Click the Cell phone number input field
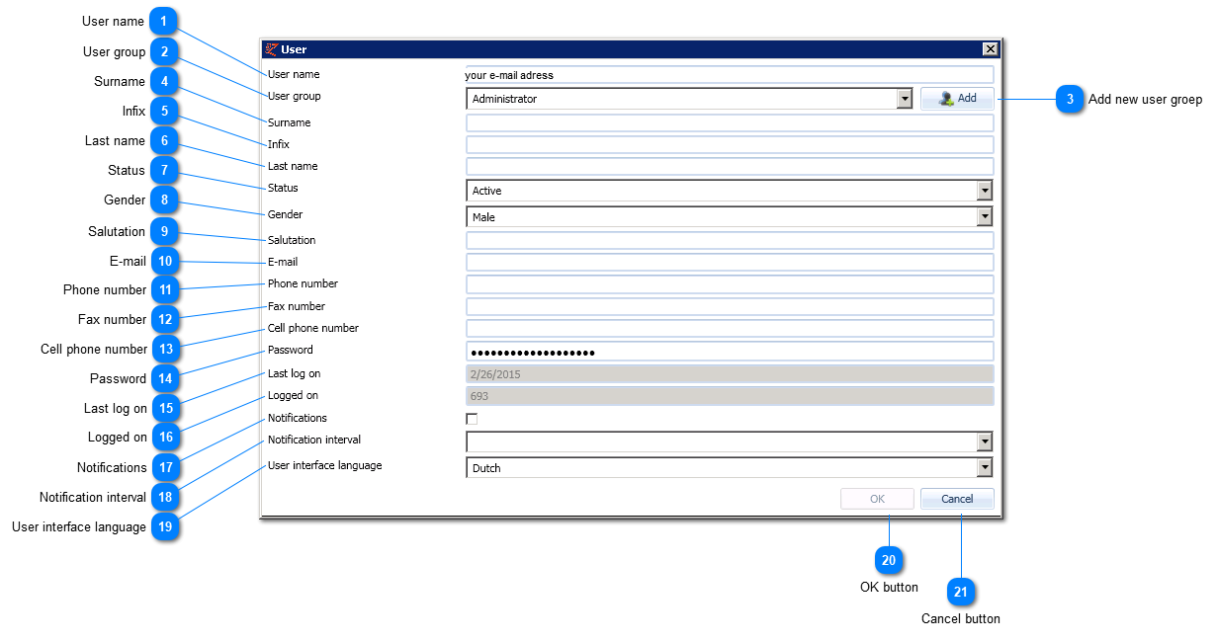 tap(730, 328)
